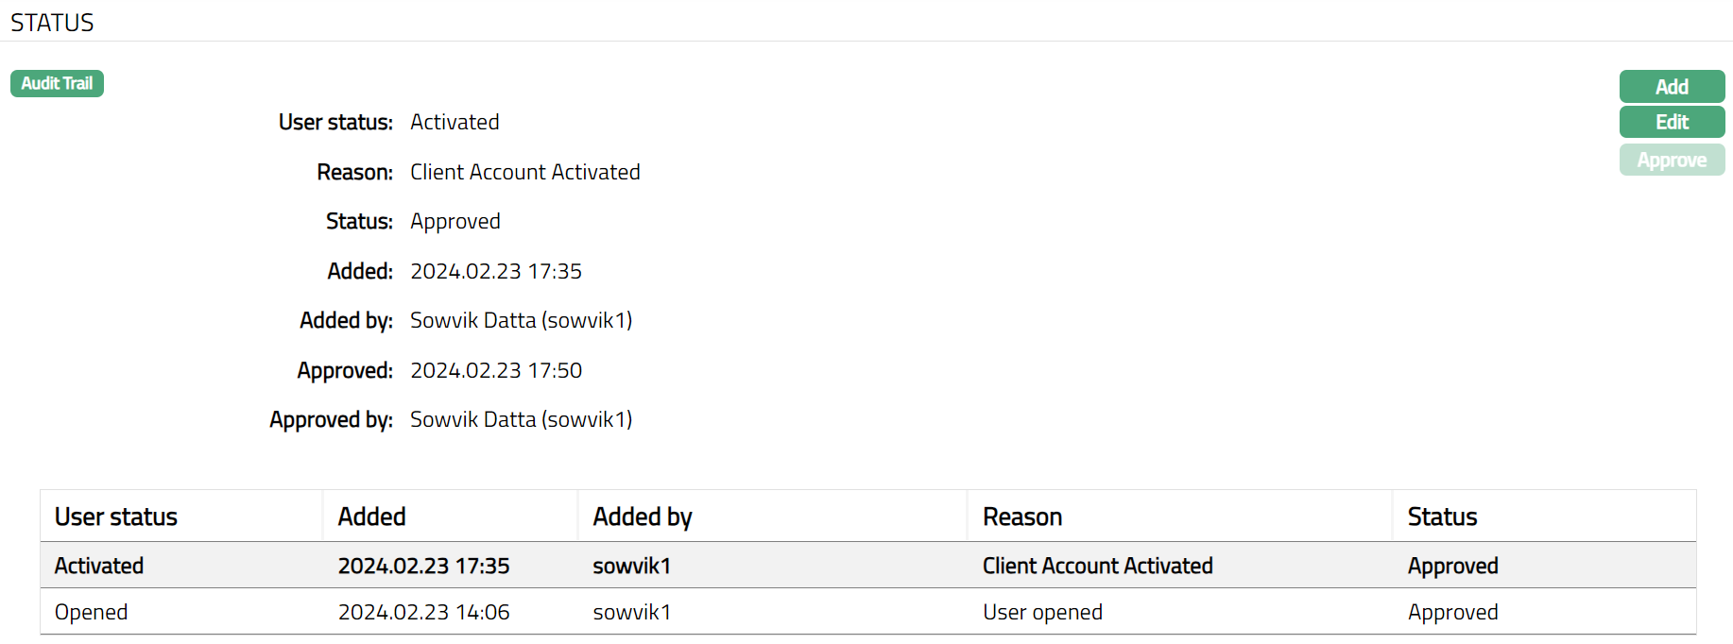The image size is (1733, 644).
Task: Select the Activated row in the table
Action: click(x=99, y=566)
